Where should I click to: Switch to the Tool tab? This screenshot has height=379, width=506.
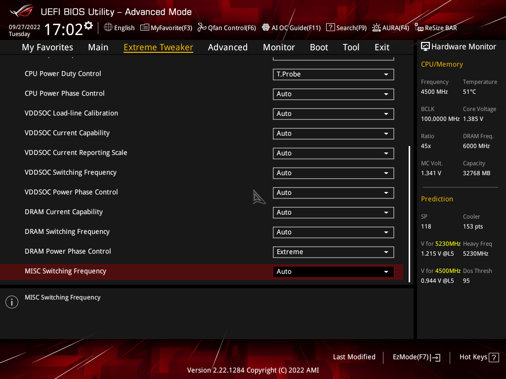click(351, 47)
